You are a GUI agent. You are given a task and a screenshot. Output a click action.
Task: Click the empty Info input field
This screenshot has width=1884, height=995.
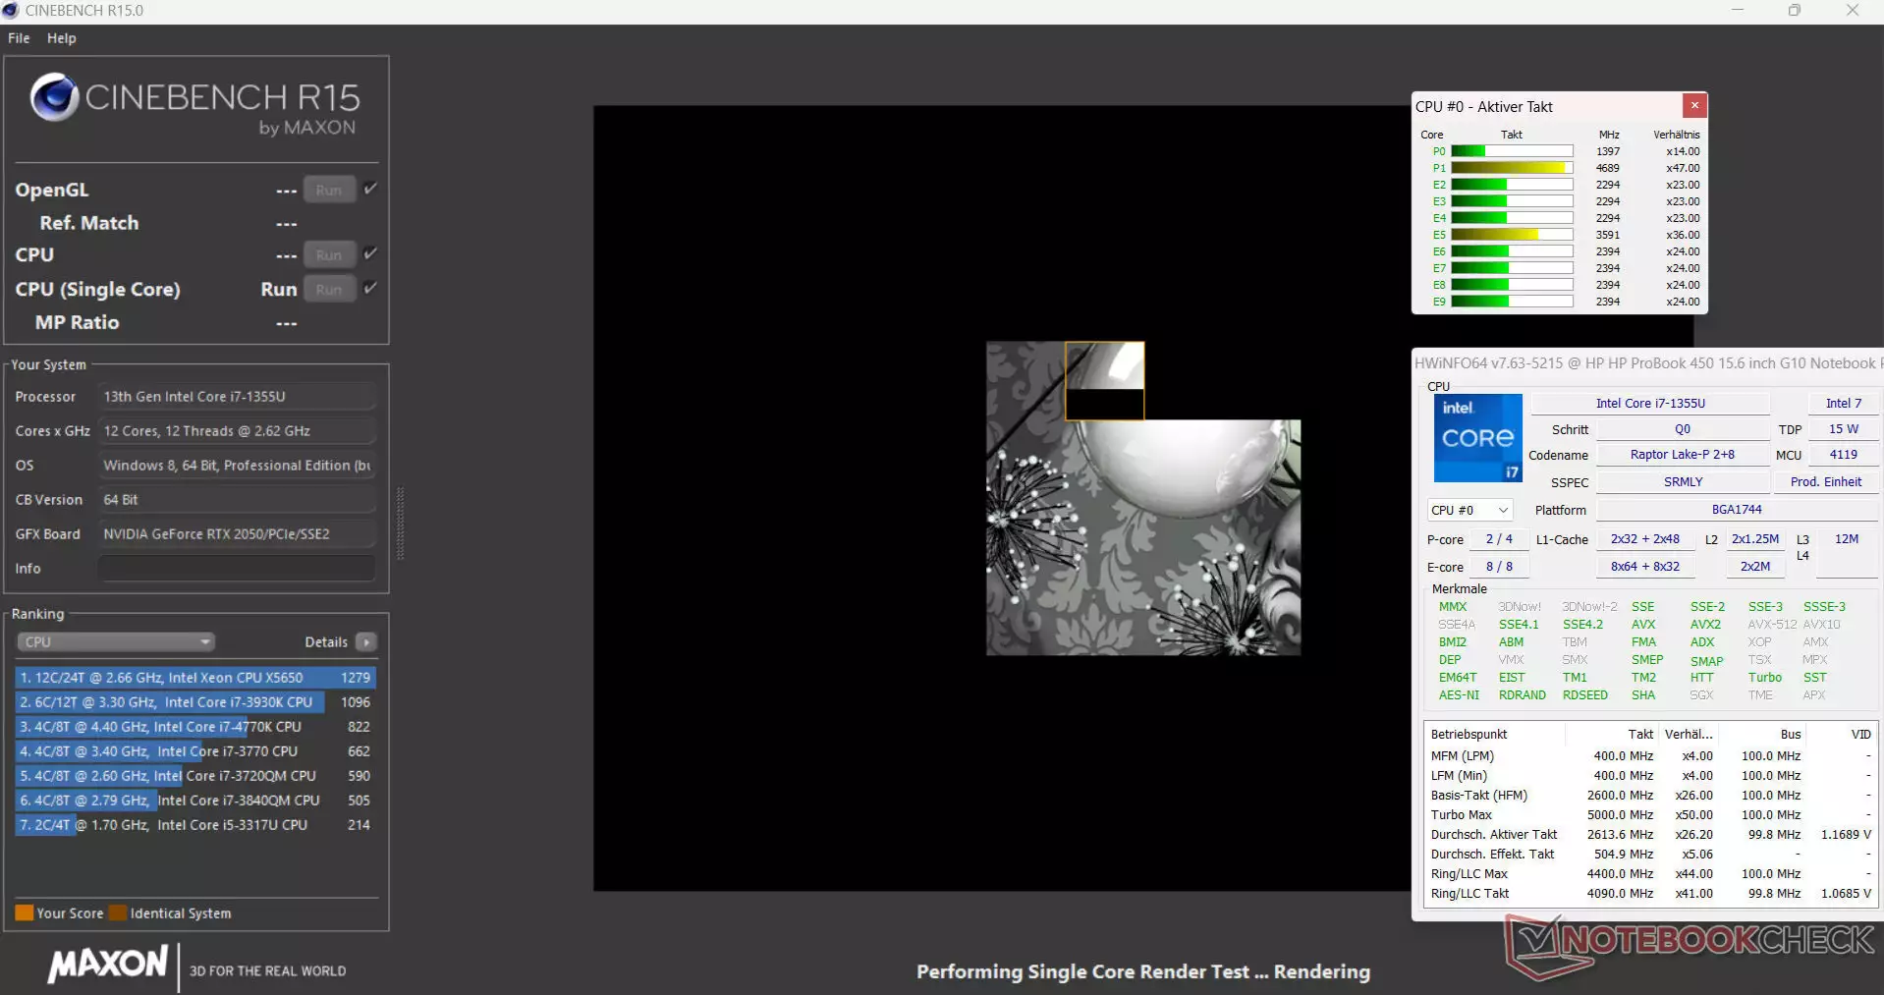click(237, 569)
